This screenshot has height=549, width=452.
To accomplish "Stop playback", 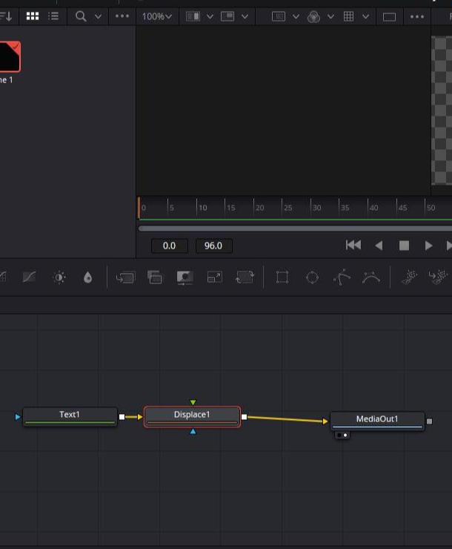I will 404,246.
